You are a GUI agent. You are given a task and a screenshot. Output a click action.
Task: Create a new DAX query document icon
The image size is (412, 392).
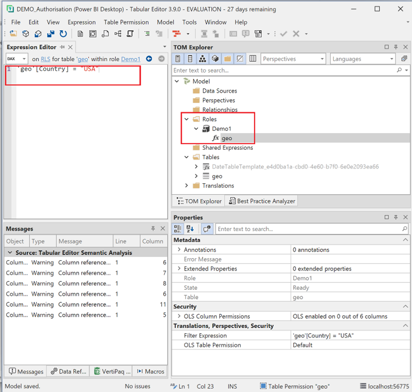coord(81,34)
